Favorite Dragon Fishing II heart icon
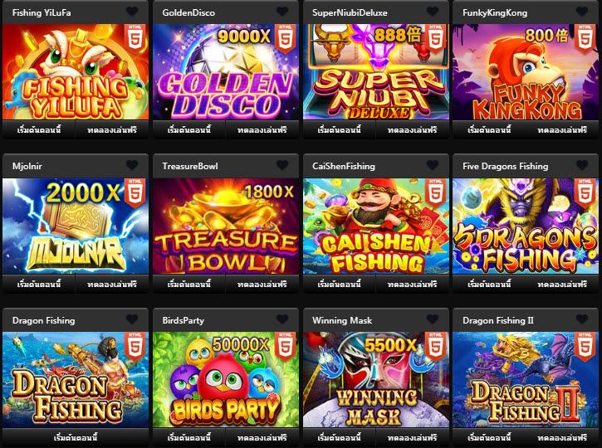 coord(582,319)
